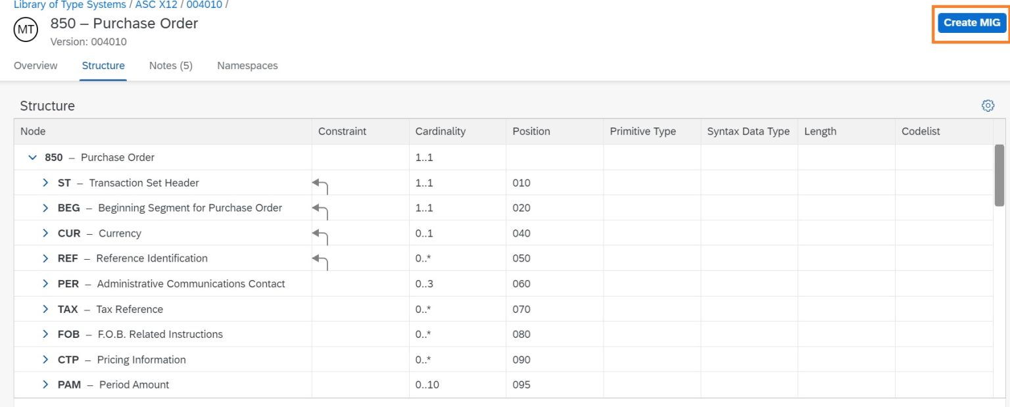Expand the ST Transaction Set Header segment
The image size is (1010, 407).
coord(45,182)
